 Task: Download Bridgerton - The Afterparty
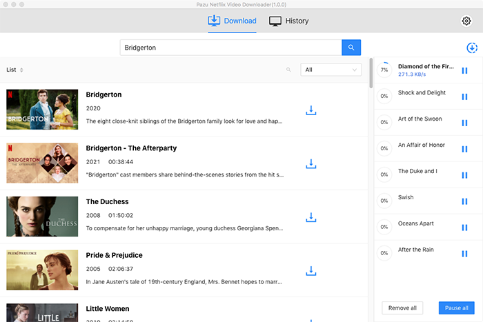pyautogui.click(x=310, y=164)
